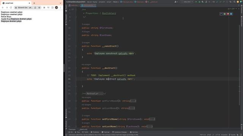
Task: Go forward in the Chrome browser
Action: coord(7,8)
